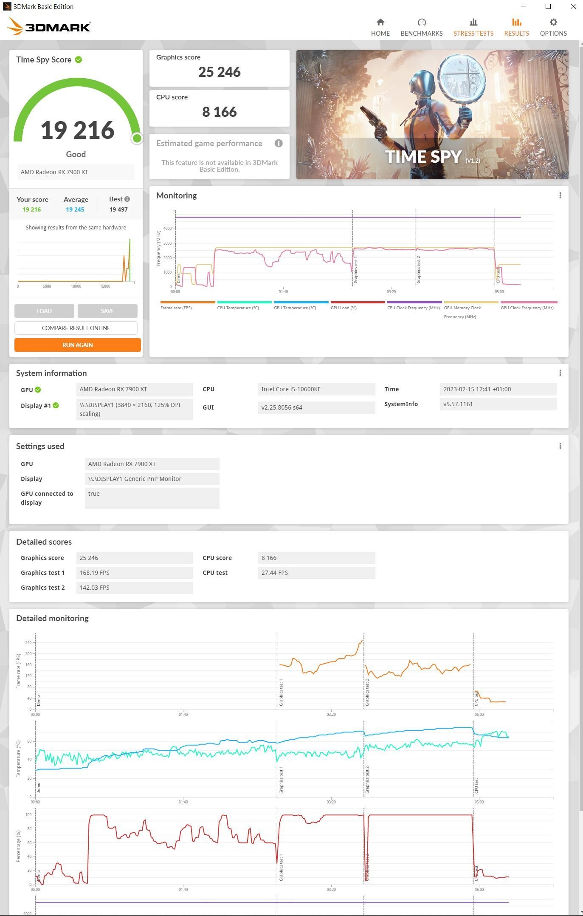Click the Save button
Viewport: 583px width, 916px height.
point(107,311)
